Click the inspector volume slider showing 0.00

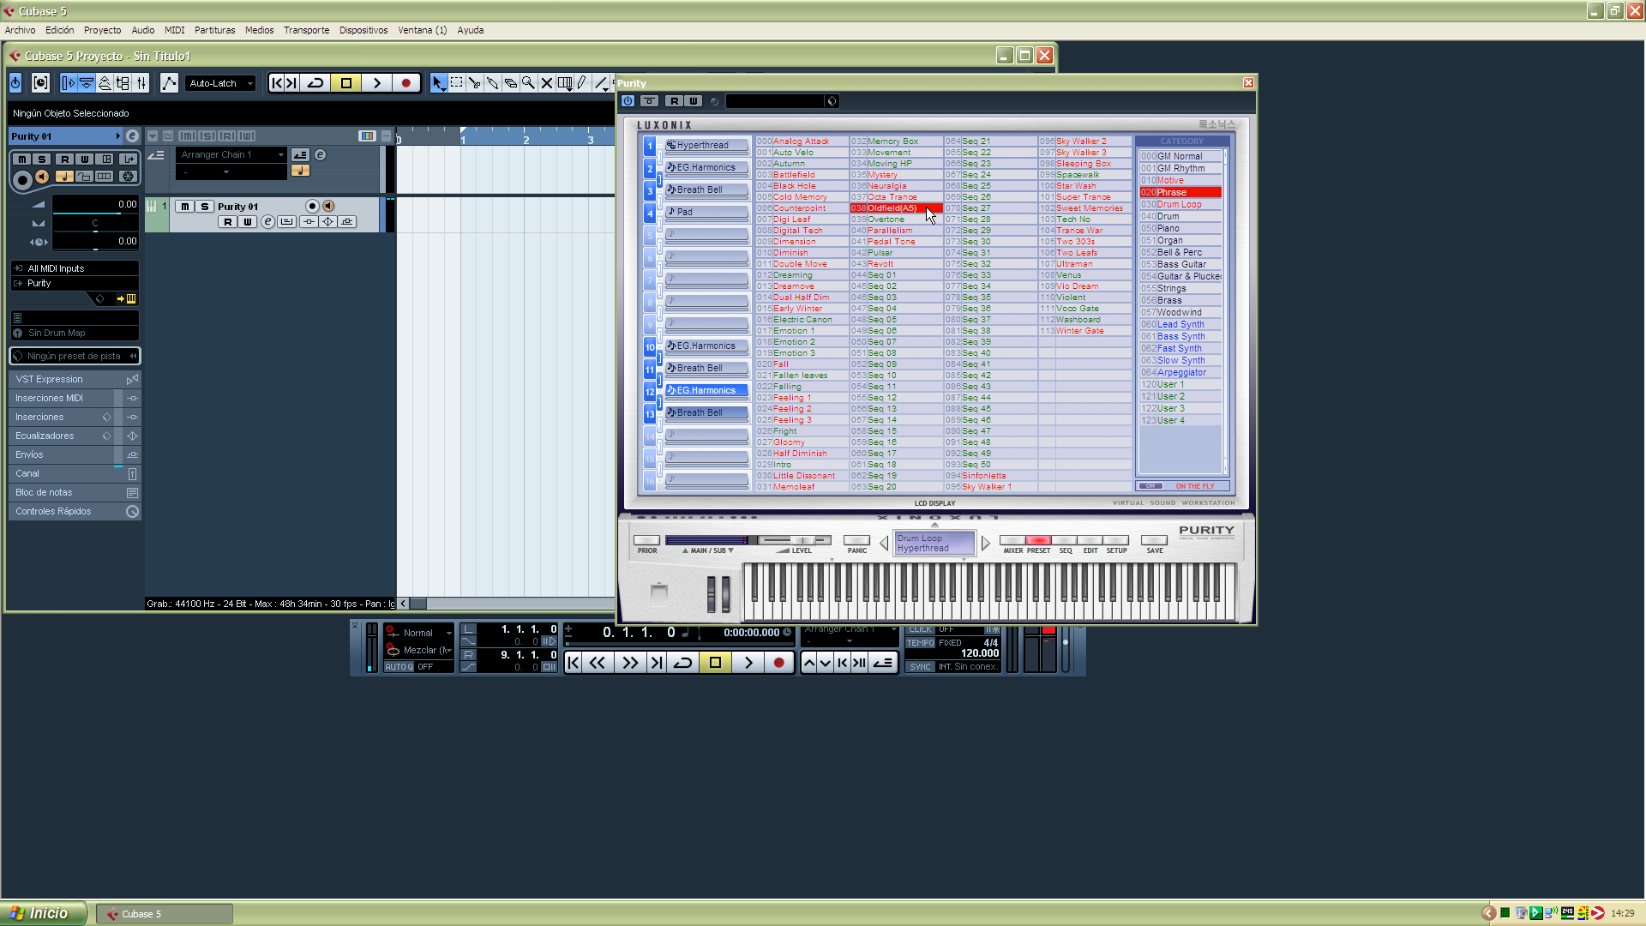(x=94, y=205)
